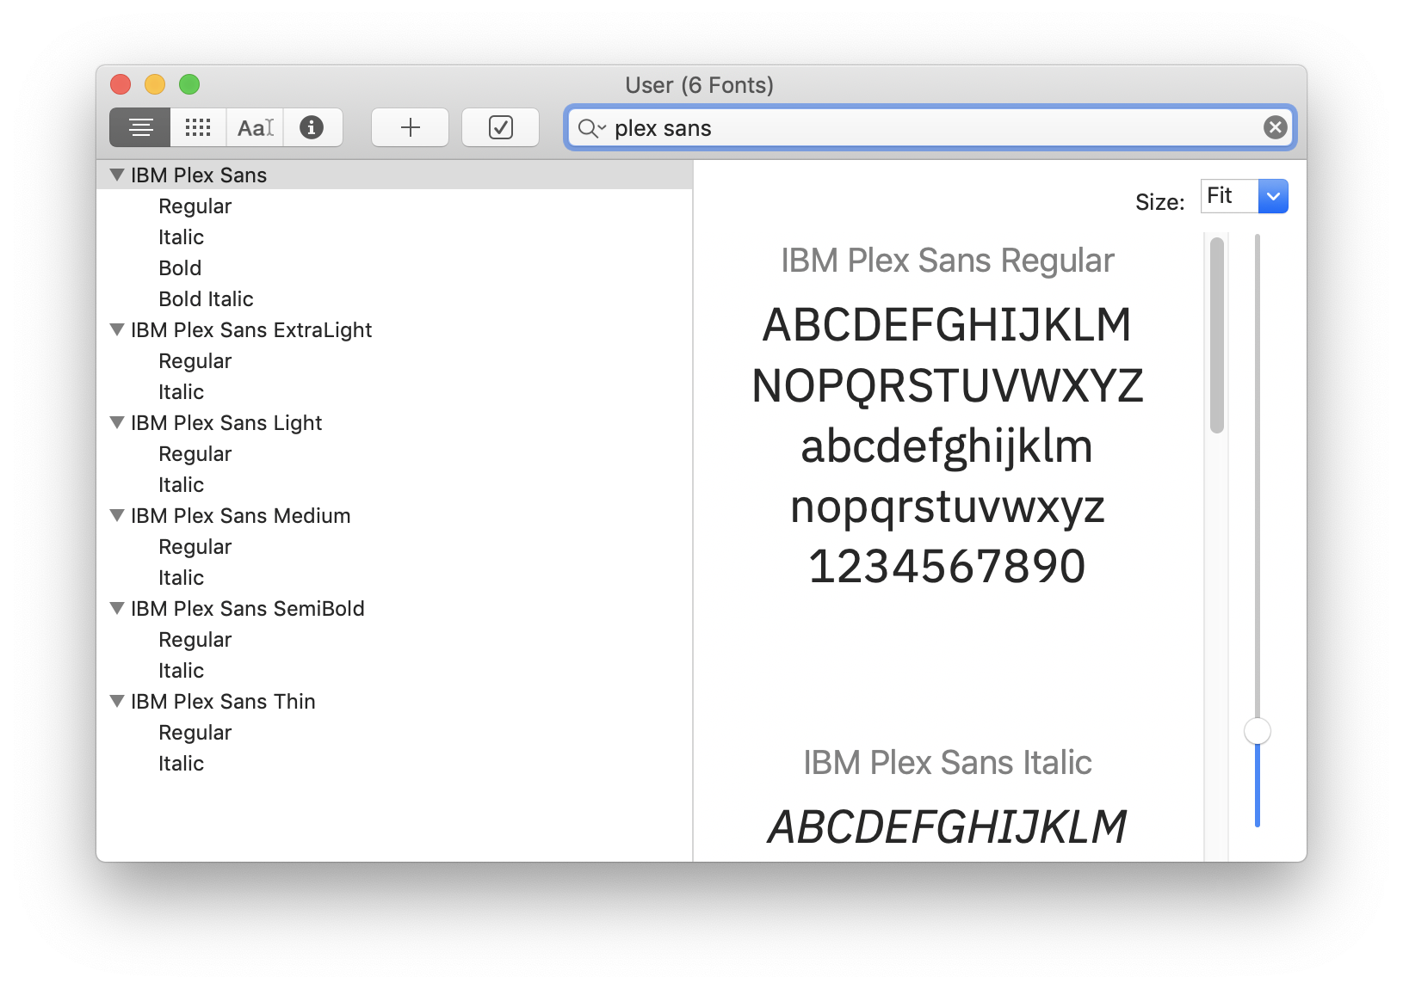The image size is (1403, 989).
Task: Switch to list view in the toolbar
Action: (x=139, y=127)
